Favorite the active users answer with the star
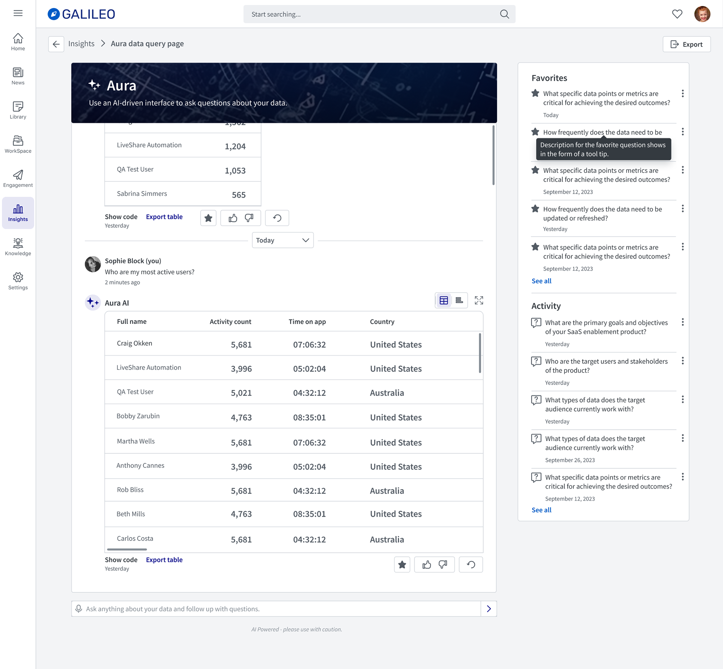 pos(402,564)
